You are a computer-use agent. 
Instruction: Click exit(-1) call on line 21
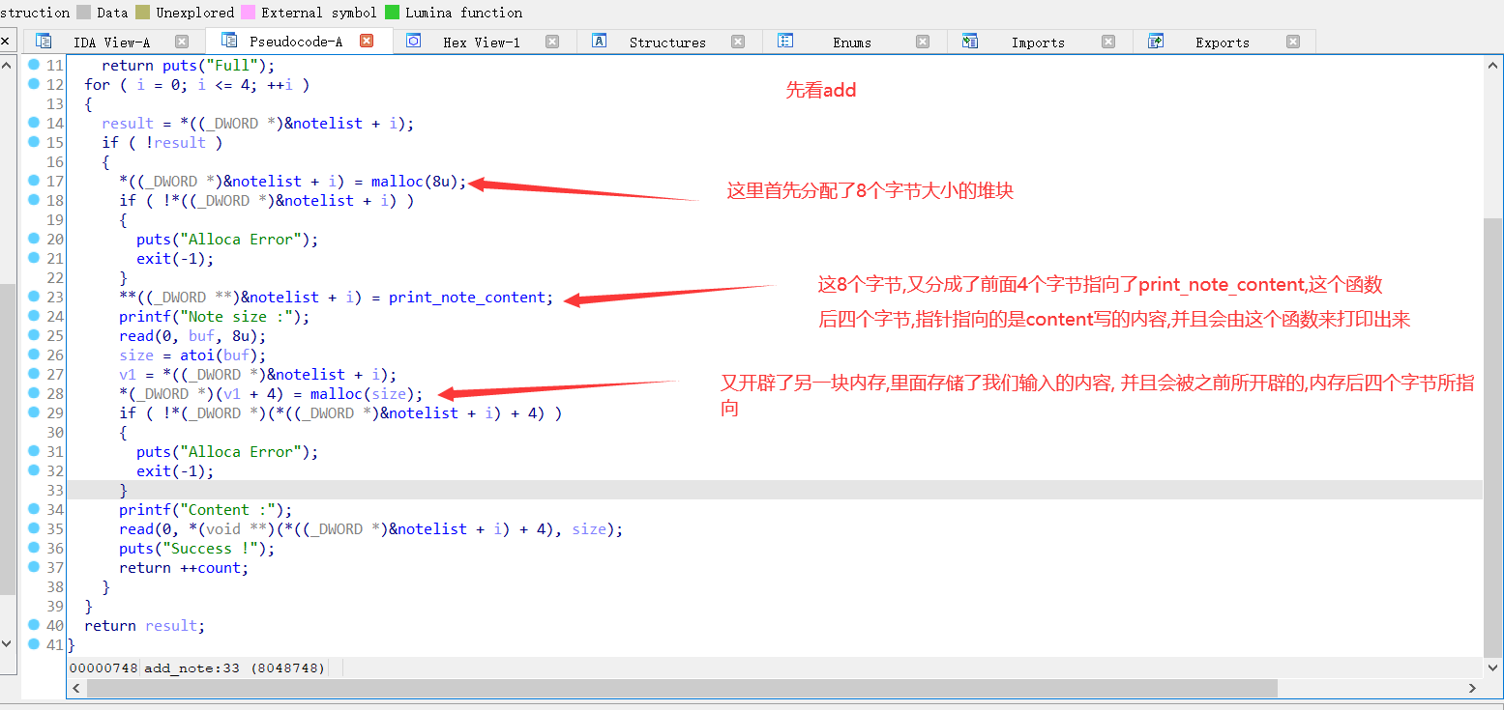[x=171, y=259]
